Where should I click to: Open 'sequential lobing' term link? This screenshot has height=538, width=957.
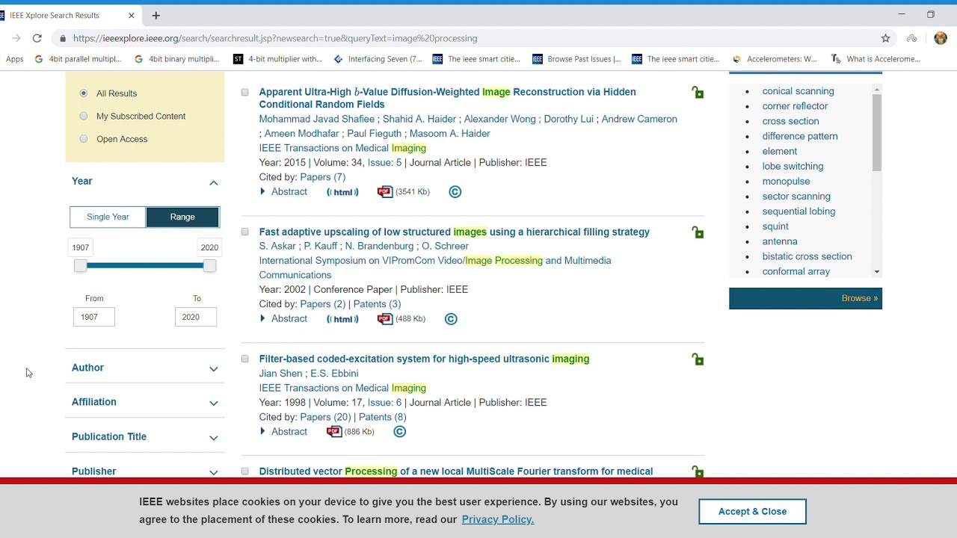tap(799, 211)
